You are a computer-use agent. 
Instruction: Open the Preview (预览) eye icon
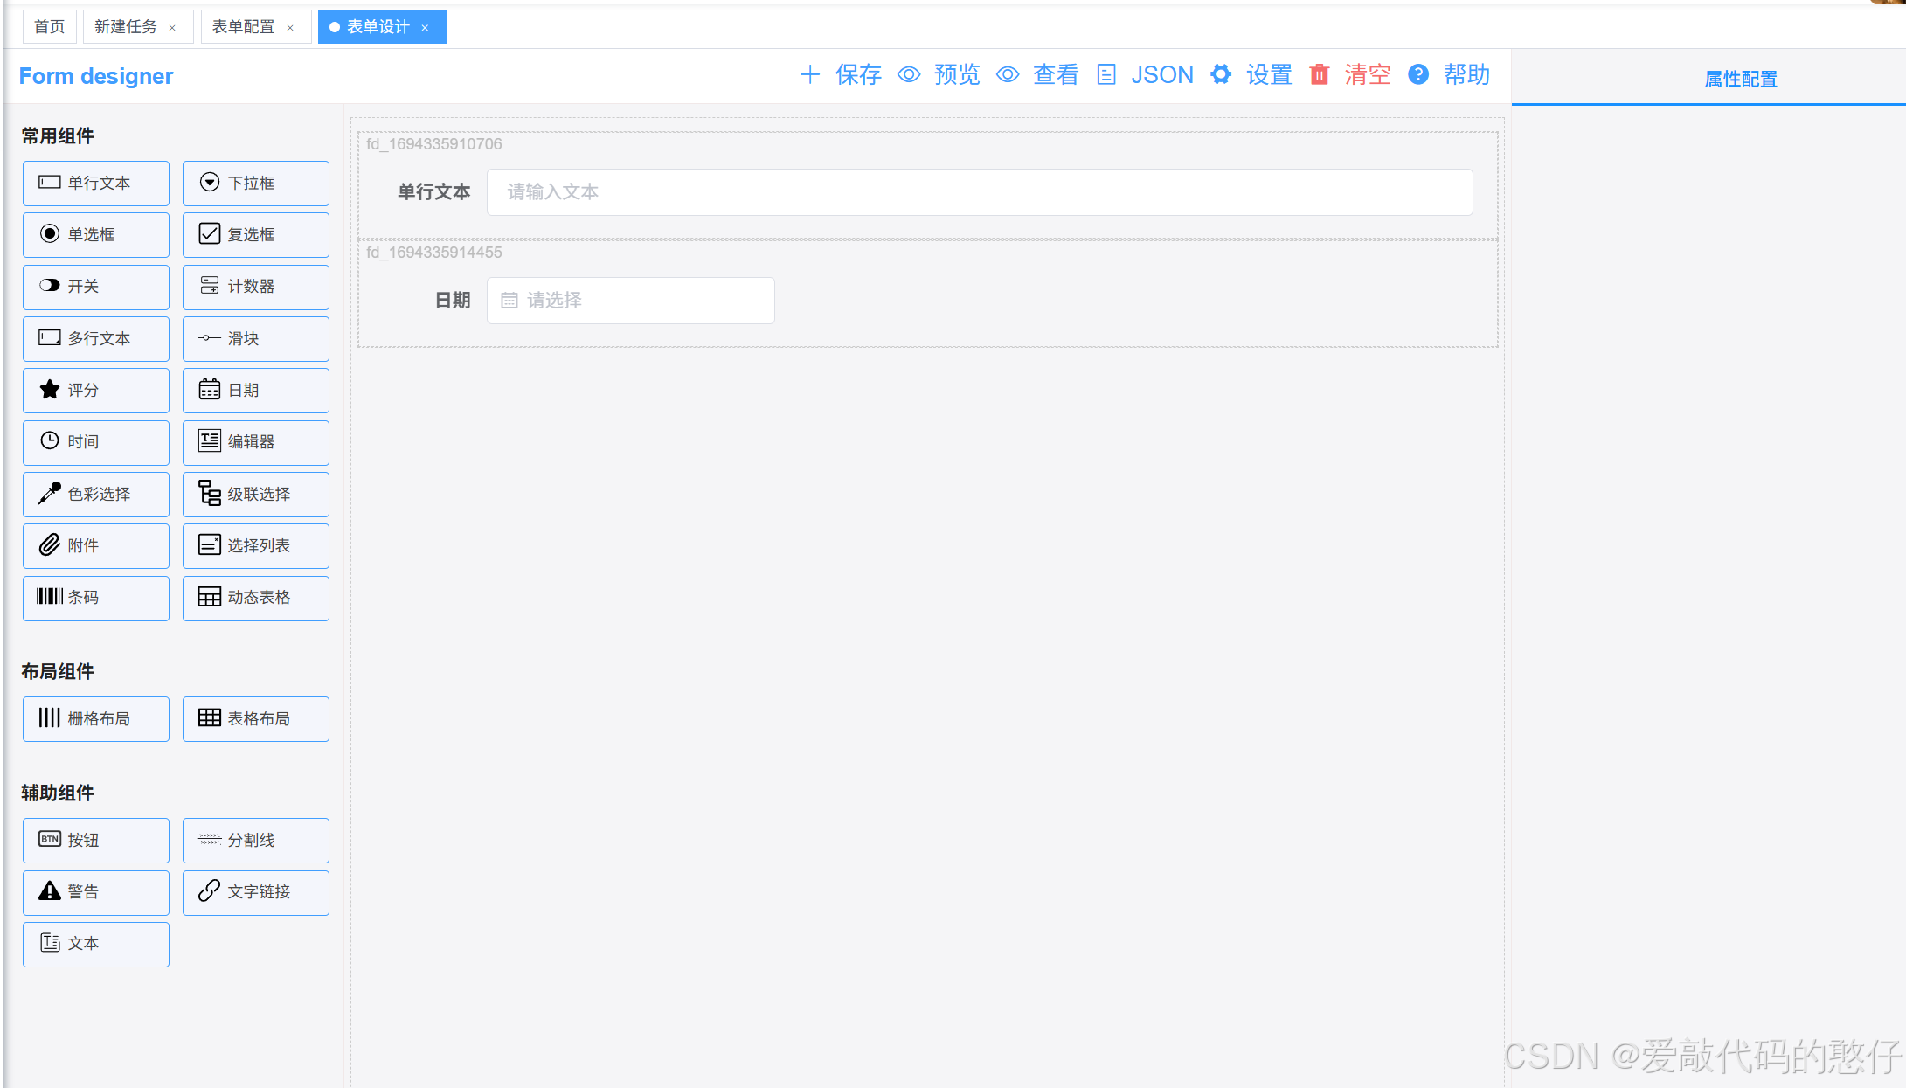tap(910, 75)
